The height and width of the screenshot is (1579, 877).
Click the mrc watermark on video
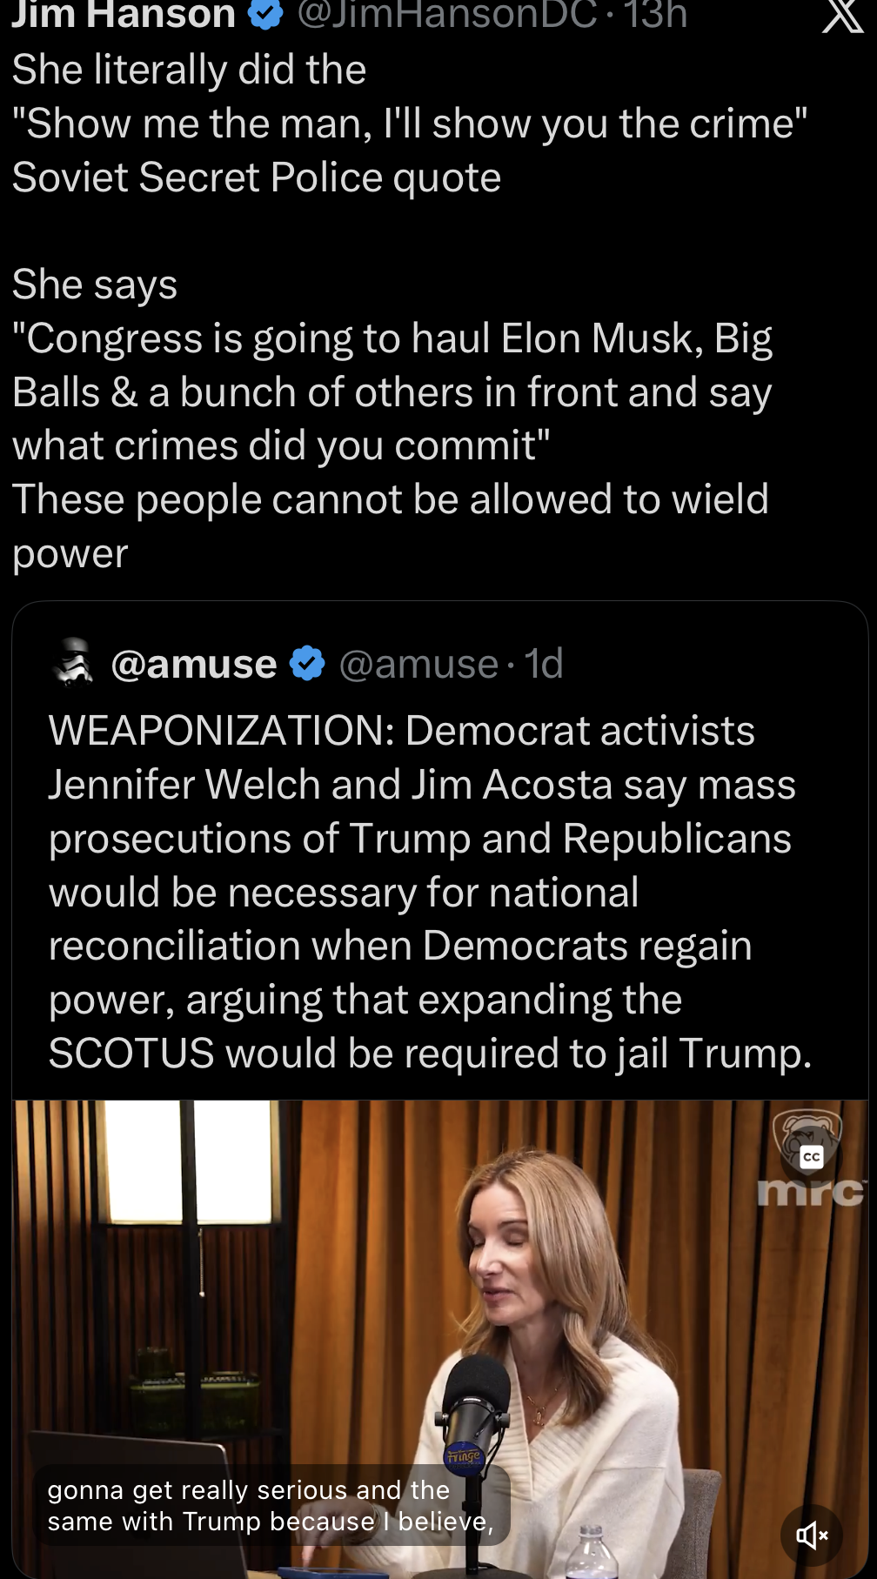[811, 1193]
